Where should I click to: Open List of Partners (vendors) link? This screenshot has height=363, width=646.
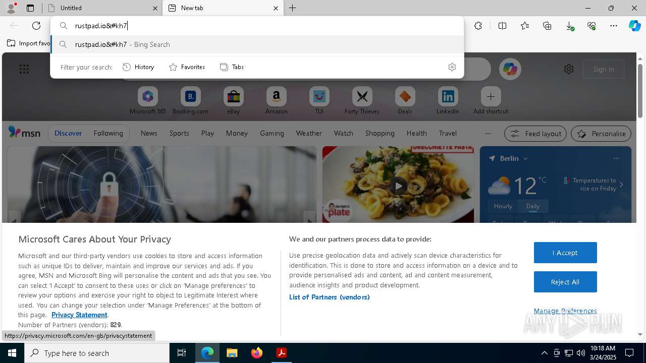pos(330,297)
